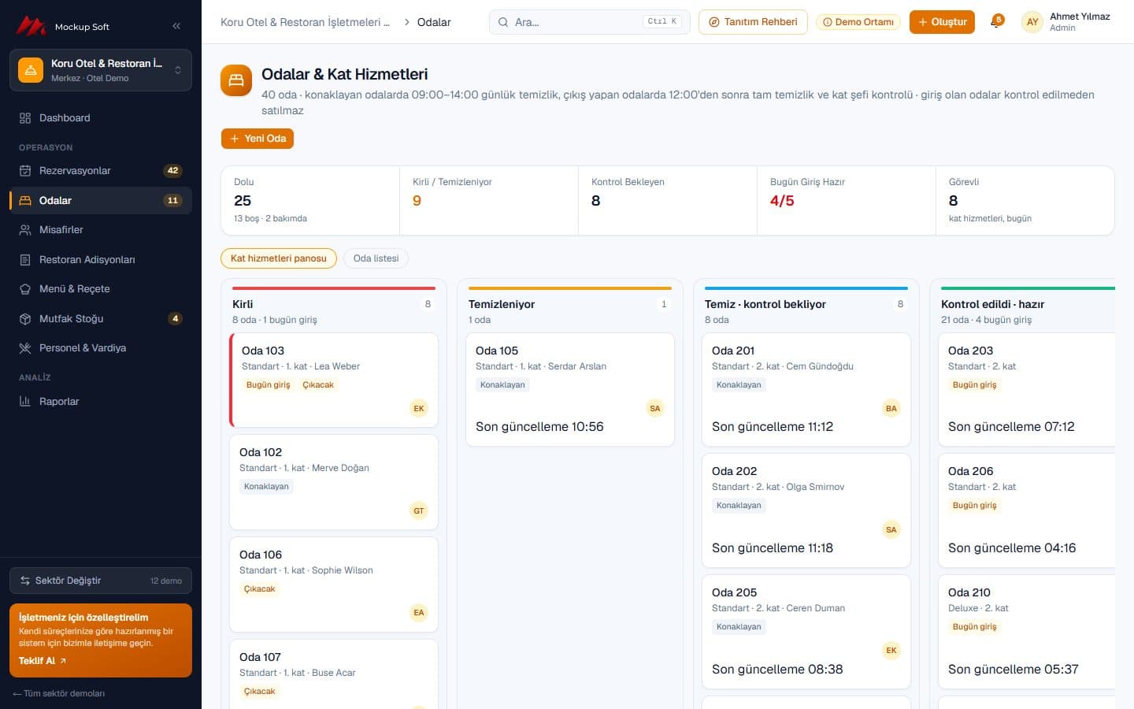
Task: Open the Ahmet Yılmaz user avatar
Action: pyautogui.click(x=1032, y=22)
